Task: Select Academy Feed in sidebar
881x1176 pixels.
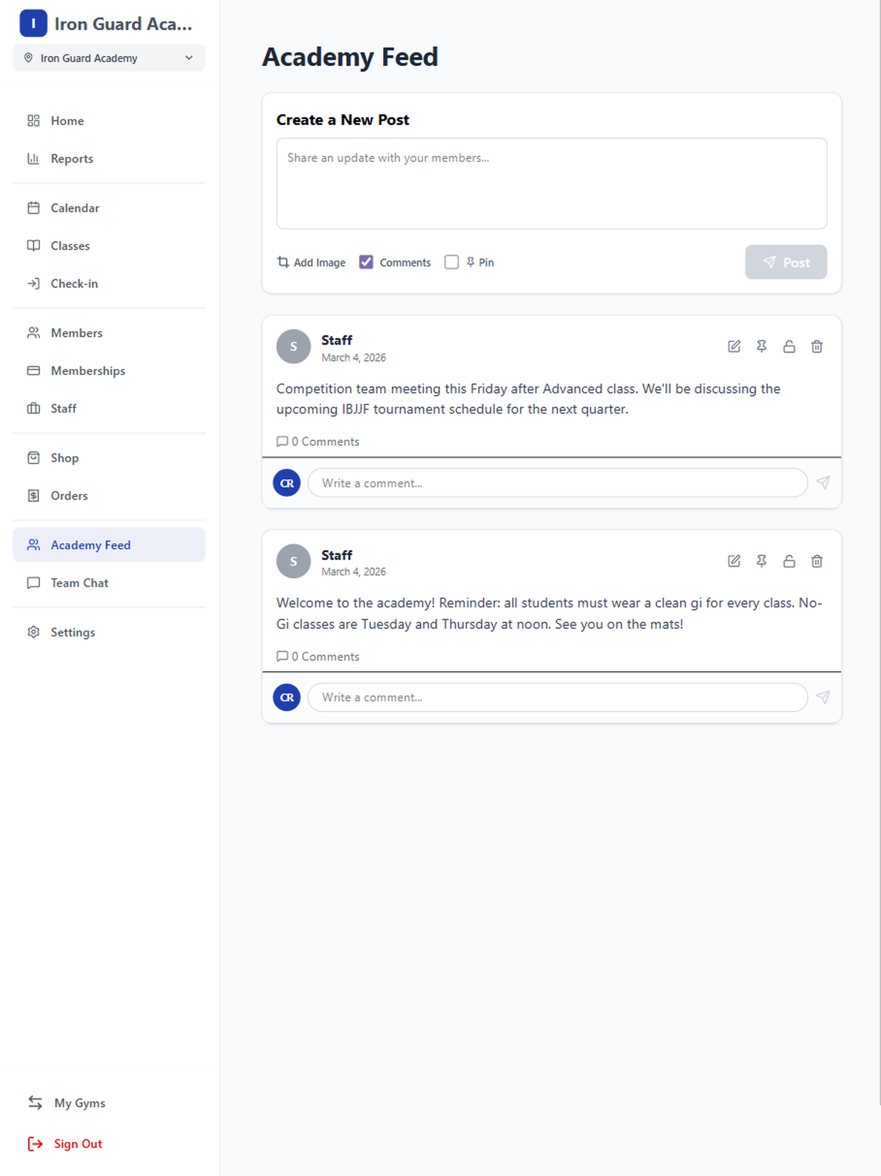Action: [109, 545]
